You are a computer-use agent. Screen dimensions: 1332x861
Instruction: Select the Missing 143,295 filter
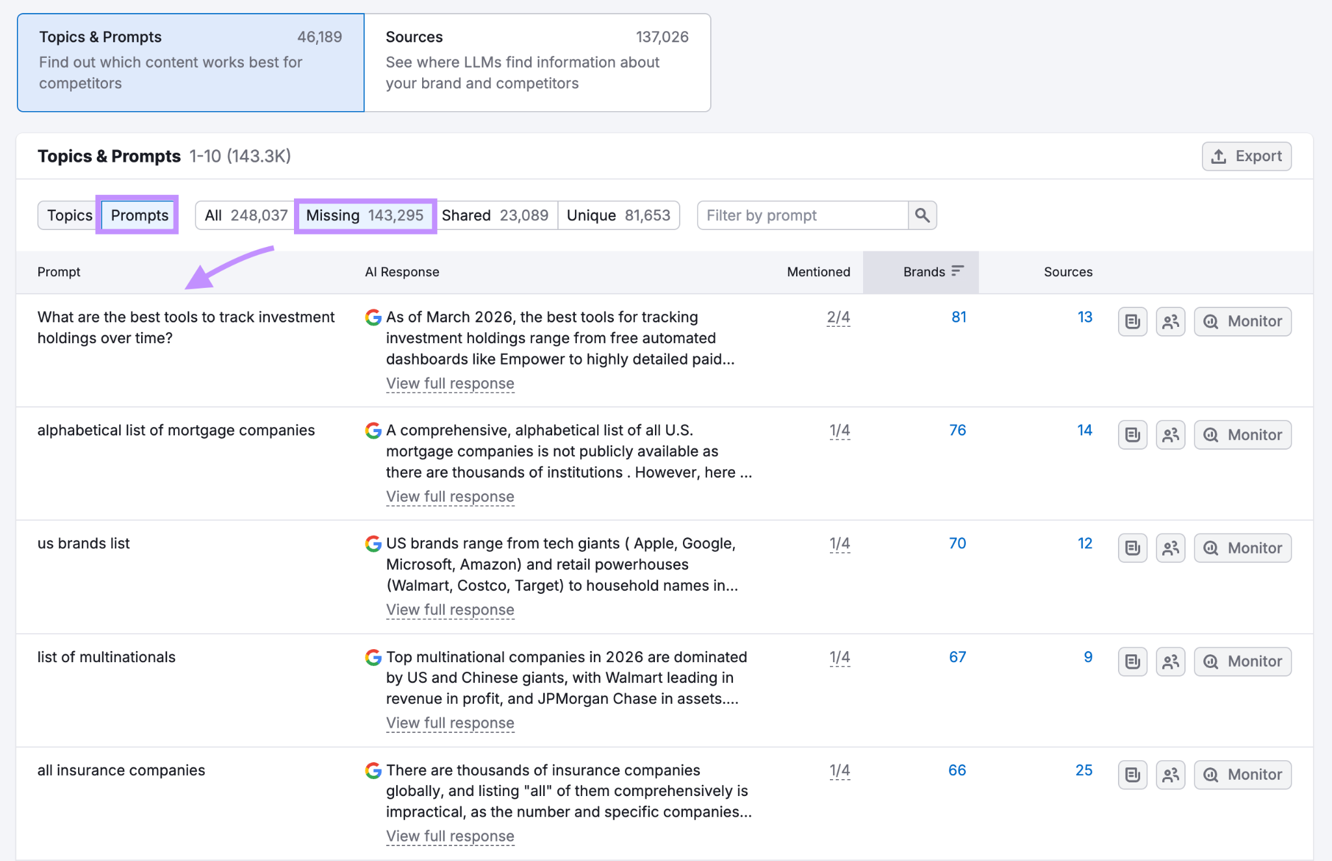[365, 215]
